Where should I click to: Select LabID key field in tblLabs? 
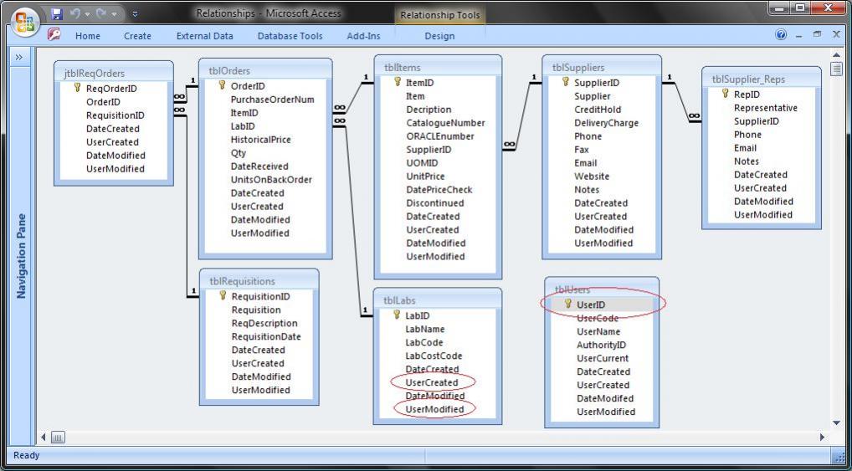(x=418, y=315)
